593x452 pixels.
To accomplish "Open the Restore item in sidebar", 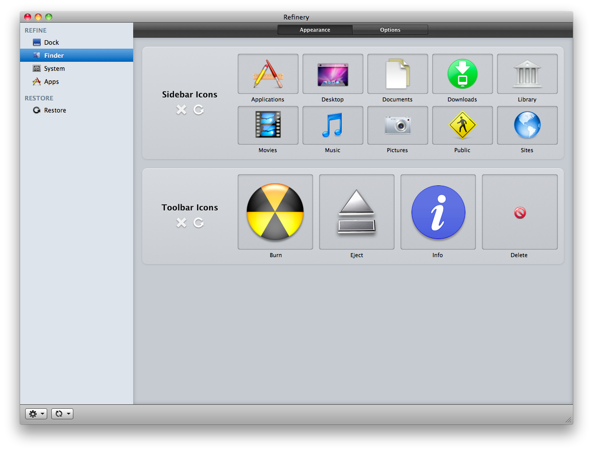I will click(x=76, y=110).
